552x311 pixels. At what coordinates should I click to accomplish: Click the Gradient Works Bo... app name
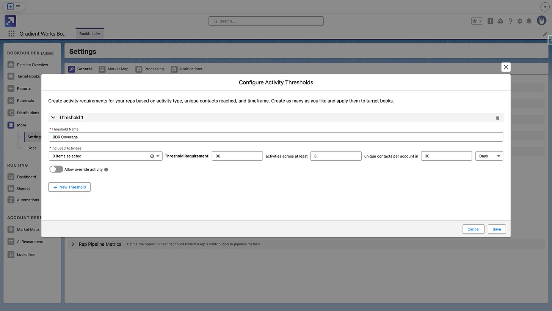click(x=43, y=34)
